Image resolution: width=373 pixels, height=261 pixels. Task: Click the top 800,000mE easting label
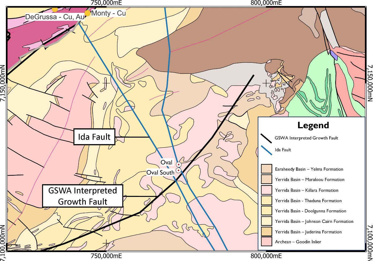[266, 3]
